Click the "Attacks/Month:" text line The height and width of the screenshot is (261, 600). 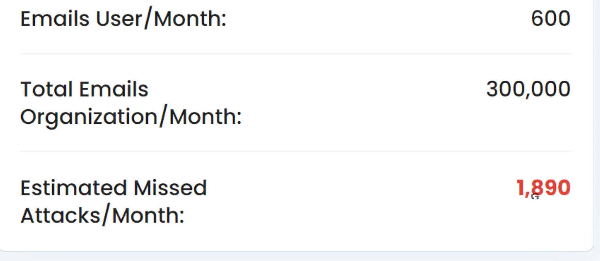point(102,215)
